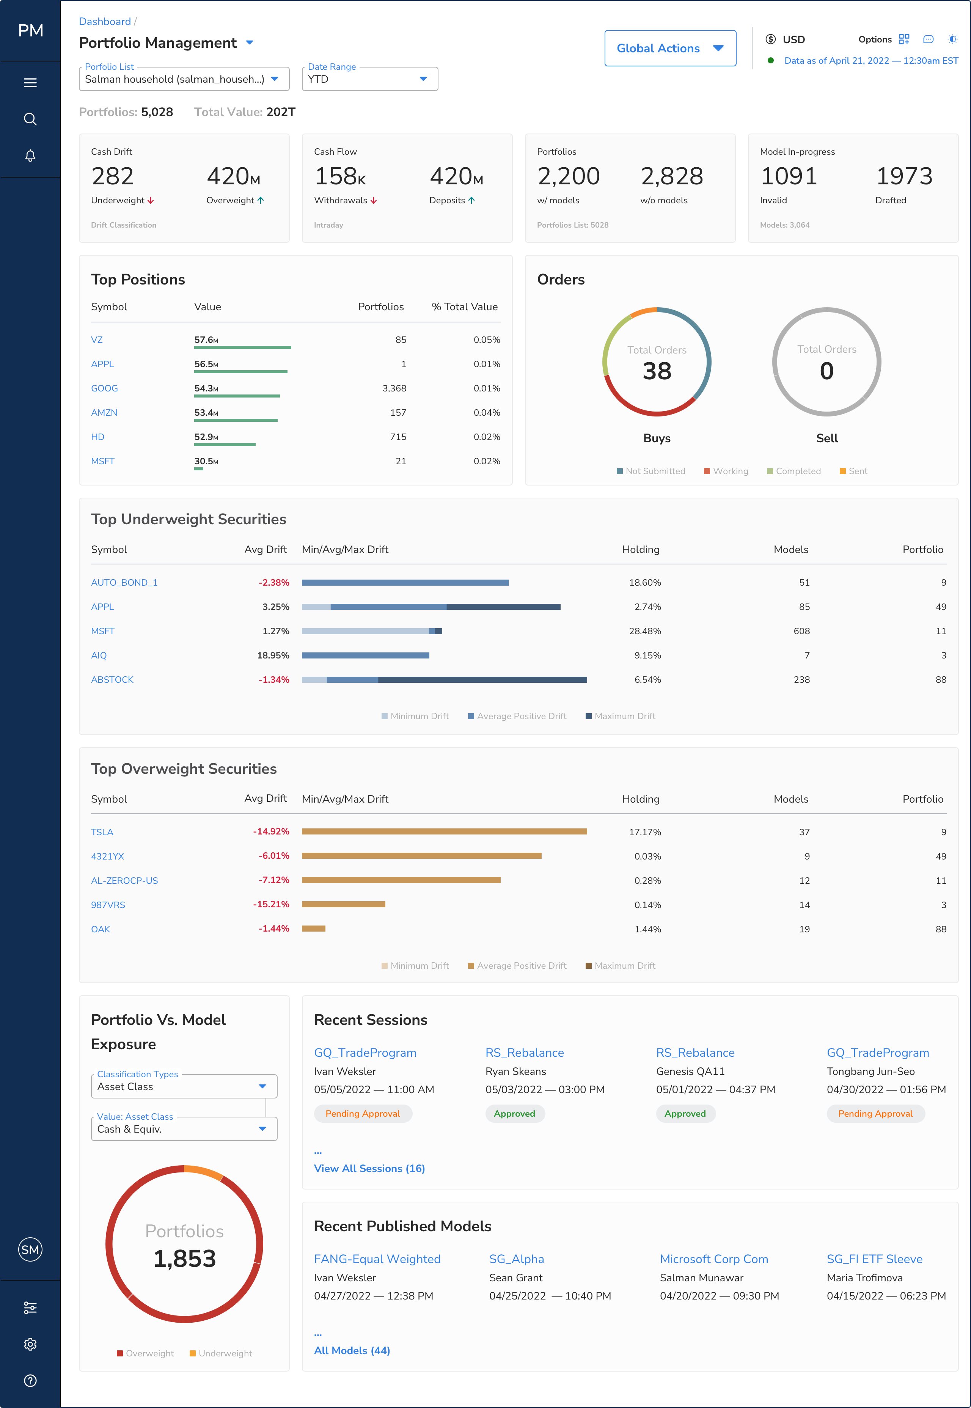Click the USD currency dollar icon
The height and width of the screenshot is (1408, 971).
pos(771,39)
